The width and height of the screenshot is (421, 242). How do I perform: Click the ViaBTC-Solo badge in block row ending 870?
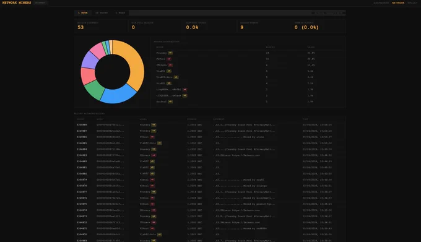point(160,235)
